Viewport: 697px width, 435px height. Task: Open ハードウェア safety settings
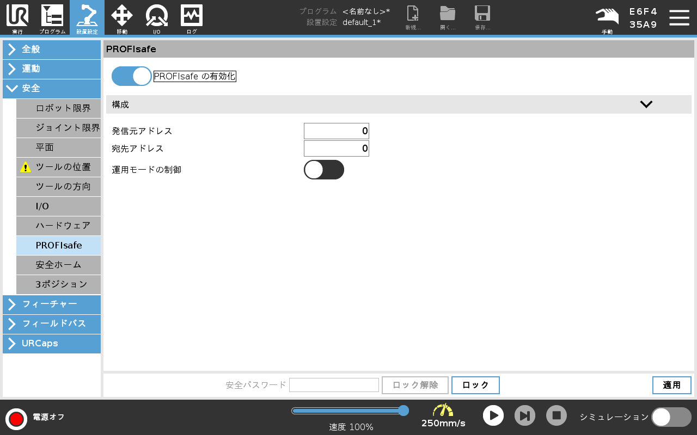[58, 226]
